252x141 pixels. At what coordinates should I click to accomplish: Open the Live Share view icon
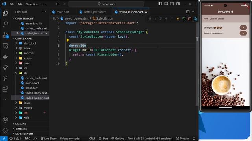[x=5, y=67]
